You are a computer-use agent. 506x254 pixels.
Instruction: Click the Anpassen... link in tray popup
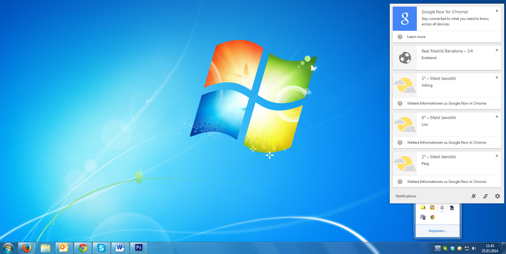coord(438,231)
